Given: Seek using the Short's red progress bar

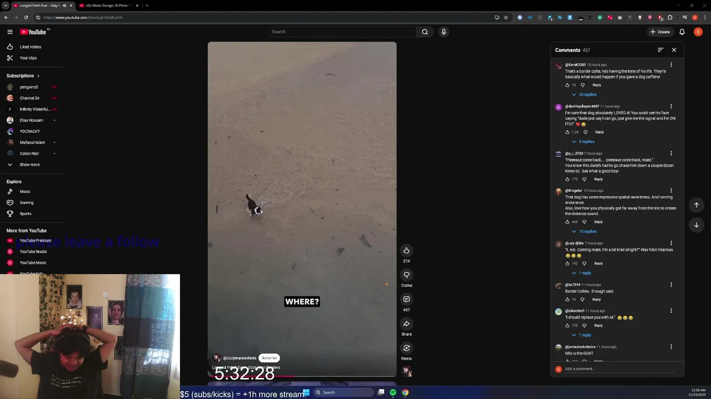Looking at the screenshot, I should pyautogui.click(x=302, y=376).
